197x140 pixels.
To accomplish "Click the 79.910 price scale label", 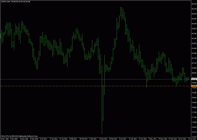I will [x=194, y=83].
